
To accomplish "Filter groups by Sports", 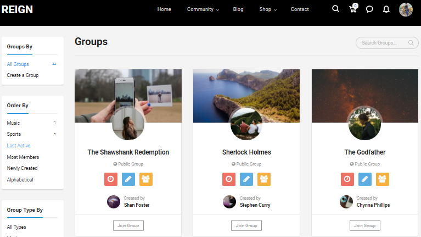I will [x=14, y=134].
